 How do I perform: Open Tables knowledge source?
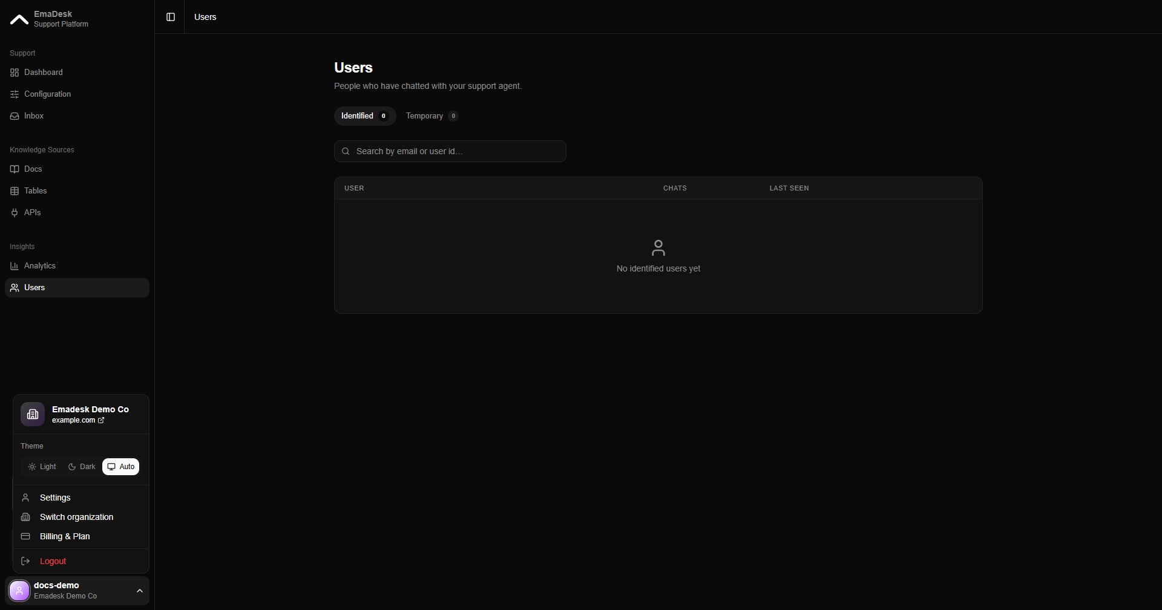(x=77, y=191)
